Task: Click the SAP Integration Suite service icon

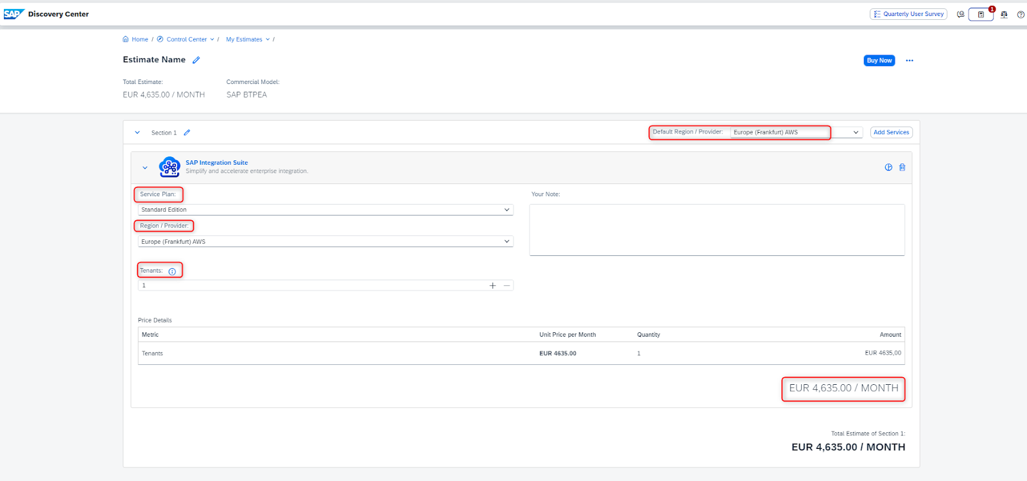Action: click(169, 167)
